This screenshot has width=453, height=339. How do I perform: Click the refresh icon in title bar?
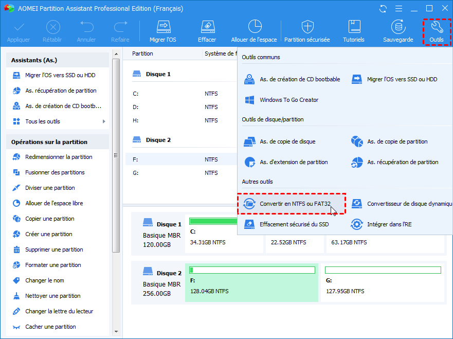point(383,9)
